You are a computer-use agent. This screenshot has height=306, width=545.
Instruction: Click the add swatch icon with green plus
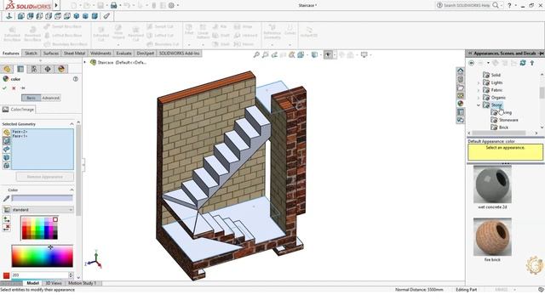click(6, 219)
